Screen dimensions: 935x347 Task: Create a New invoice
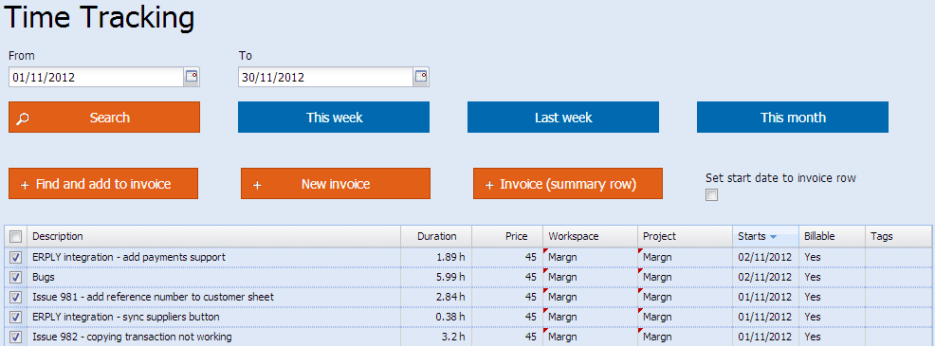[335, 184]
